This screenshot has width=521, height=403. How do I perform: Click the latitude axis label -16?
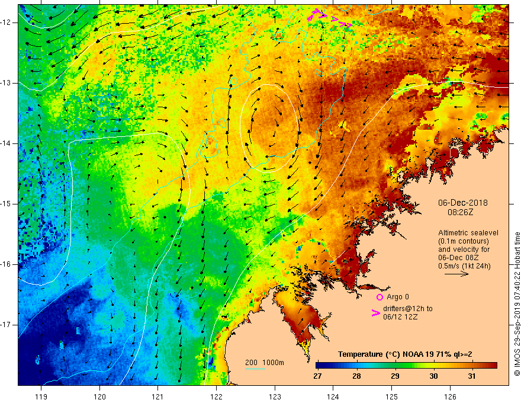6,264
